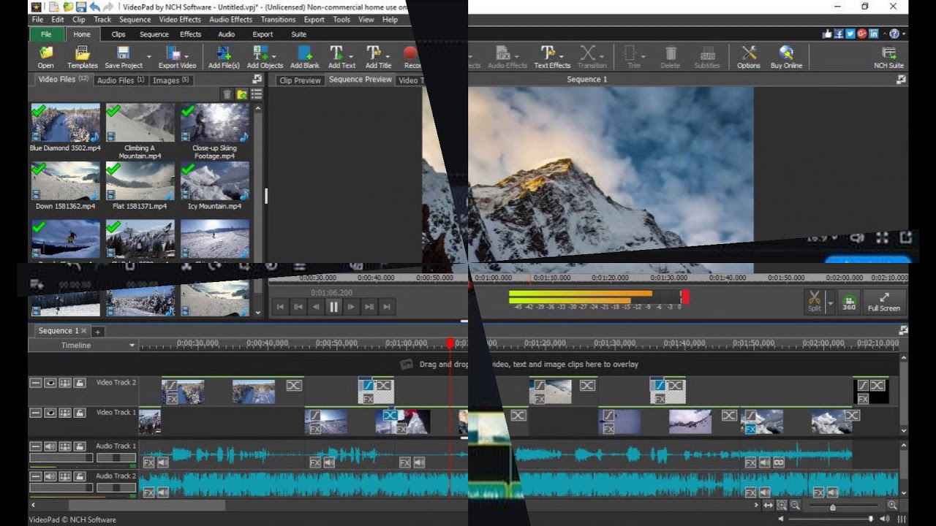
Task: Hide Video Track 2 with eye toggle
Action: [x=50, y=383]
